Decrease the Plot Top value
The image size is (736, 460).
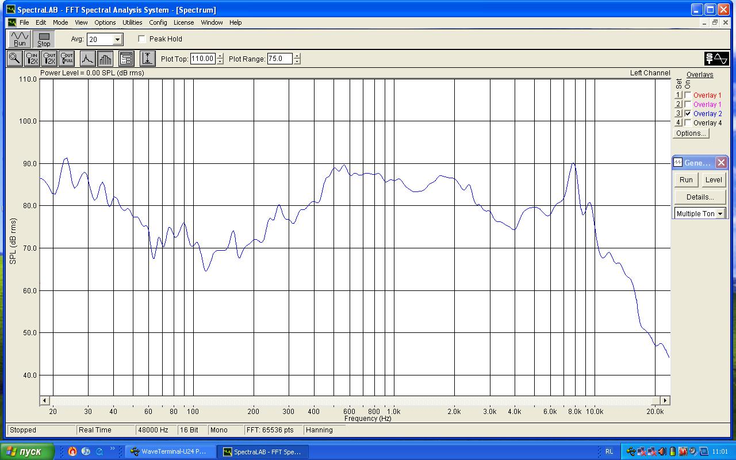click(220, 62)
